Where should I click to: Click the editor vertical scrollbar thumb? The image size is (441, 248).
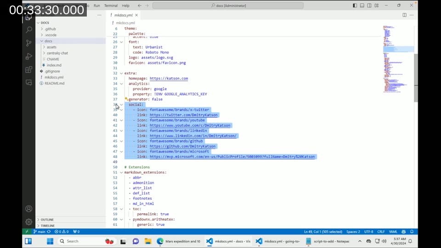(416, 78)
